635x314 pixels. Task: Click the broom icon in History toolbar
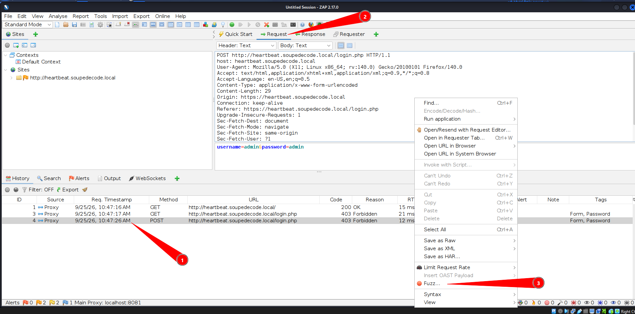pos(85,190)
